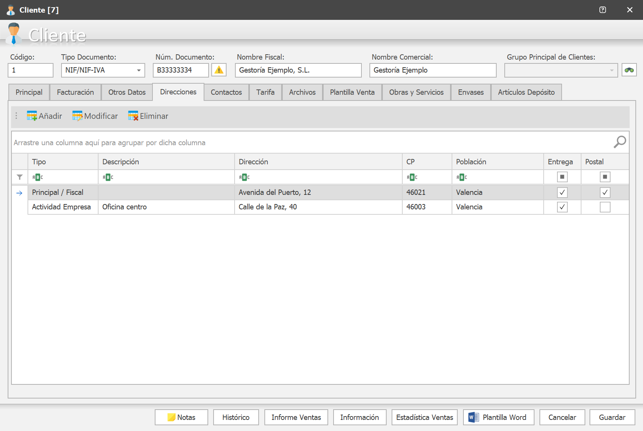Toggle the Entrega filter row checkbox

[562, 177]
